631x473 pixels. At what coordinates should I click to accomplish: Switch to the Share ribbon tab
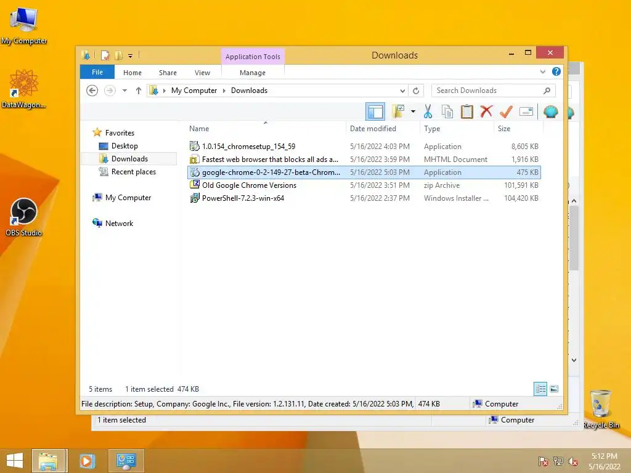(x=168, y=73)
